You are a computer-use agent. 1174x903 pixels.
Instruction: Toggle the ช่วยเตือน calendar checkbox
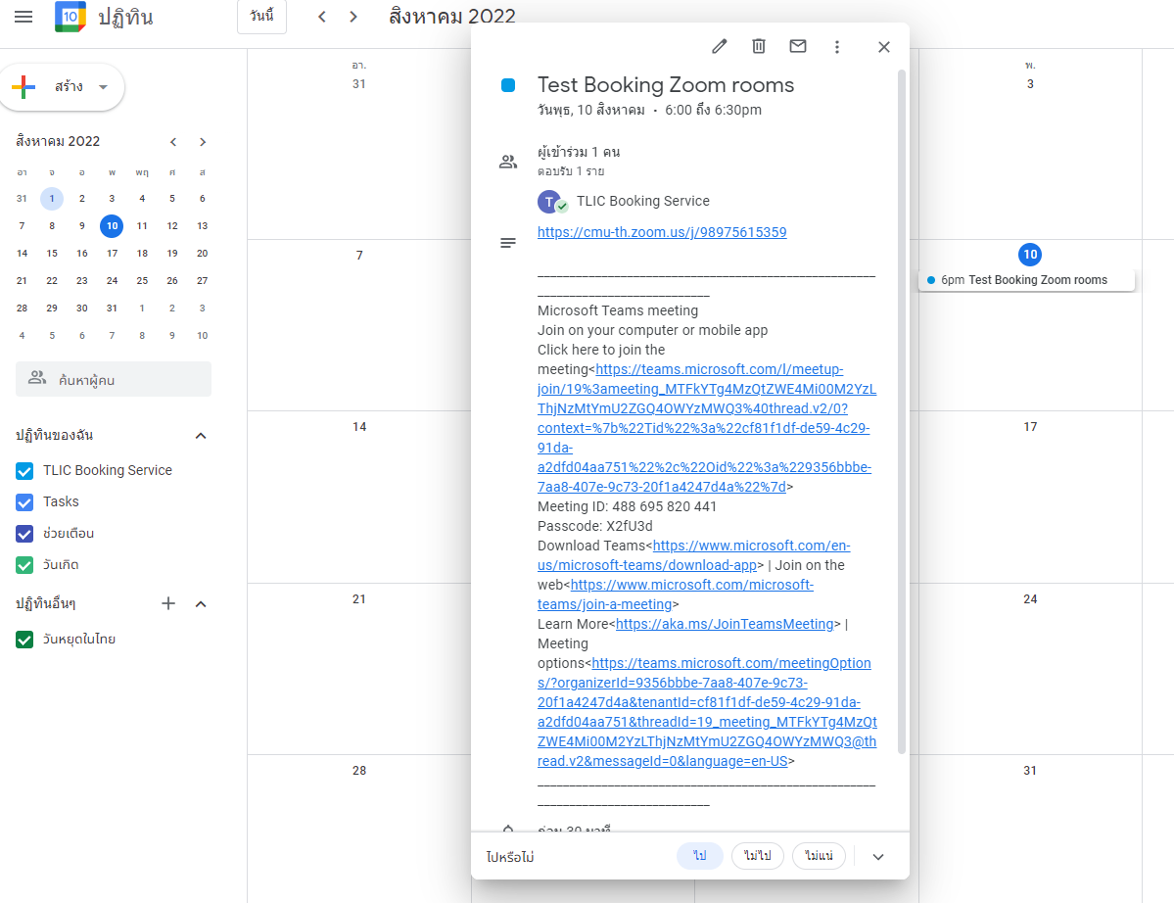[24, 534]
